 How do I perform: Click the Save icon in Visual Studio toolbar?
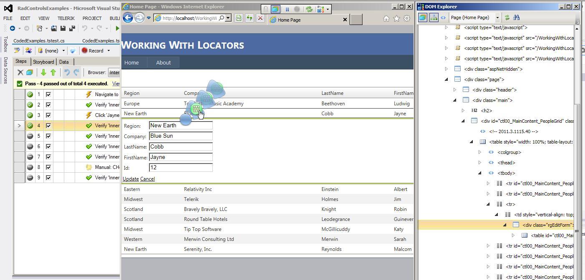63,28
